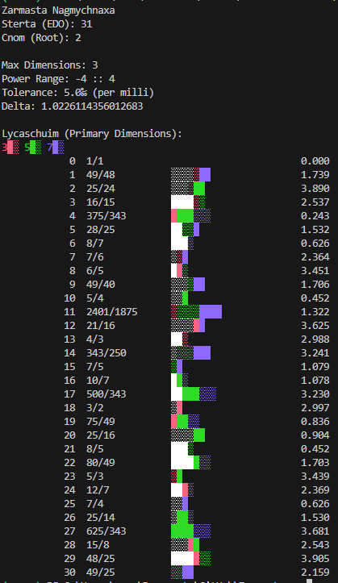Click the error value 2.988
The height and width of the screenshot is (583, 338).
(315, 339)
